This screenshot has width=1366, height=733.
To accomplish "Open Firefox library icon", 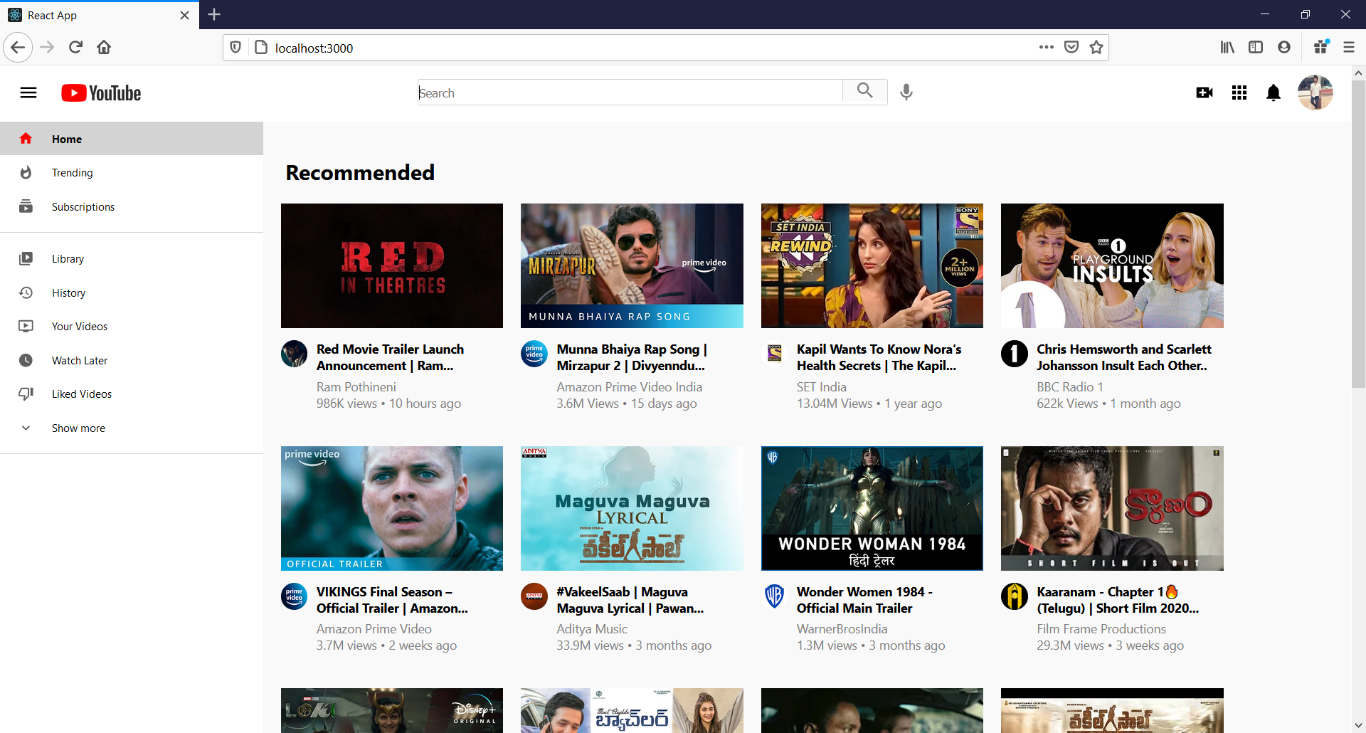I will (1227, 48).
